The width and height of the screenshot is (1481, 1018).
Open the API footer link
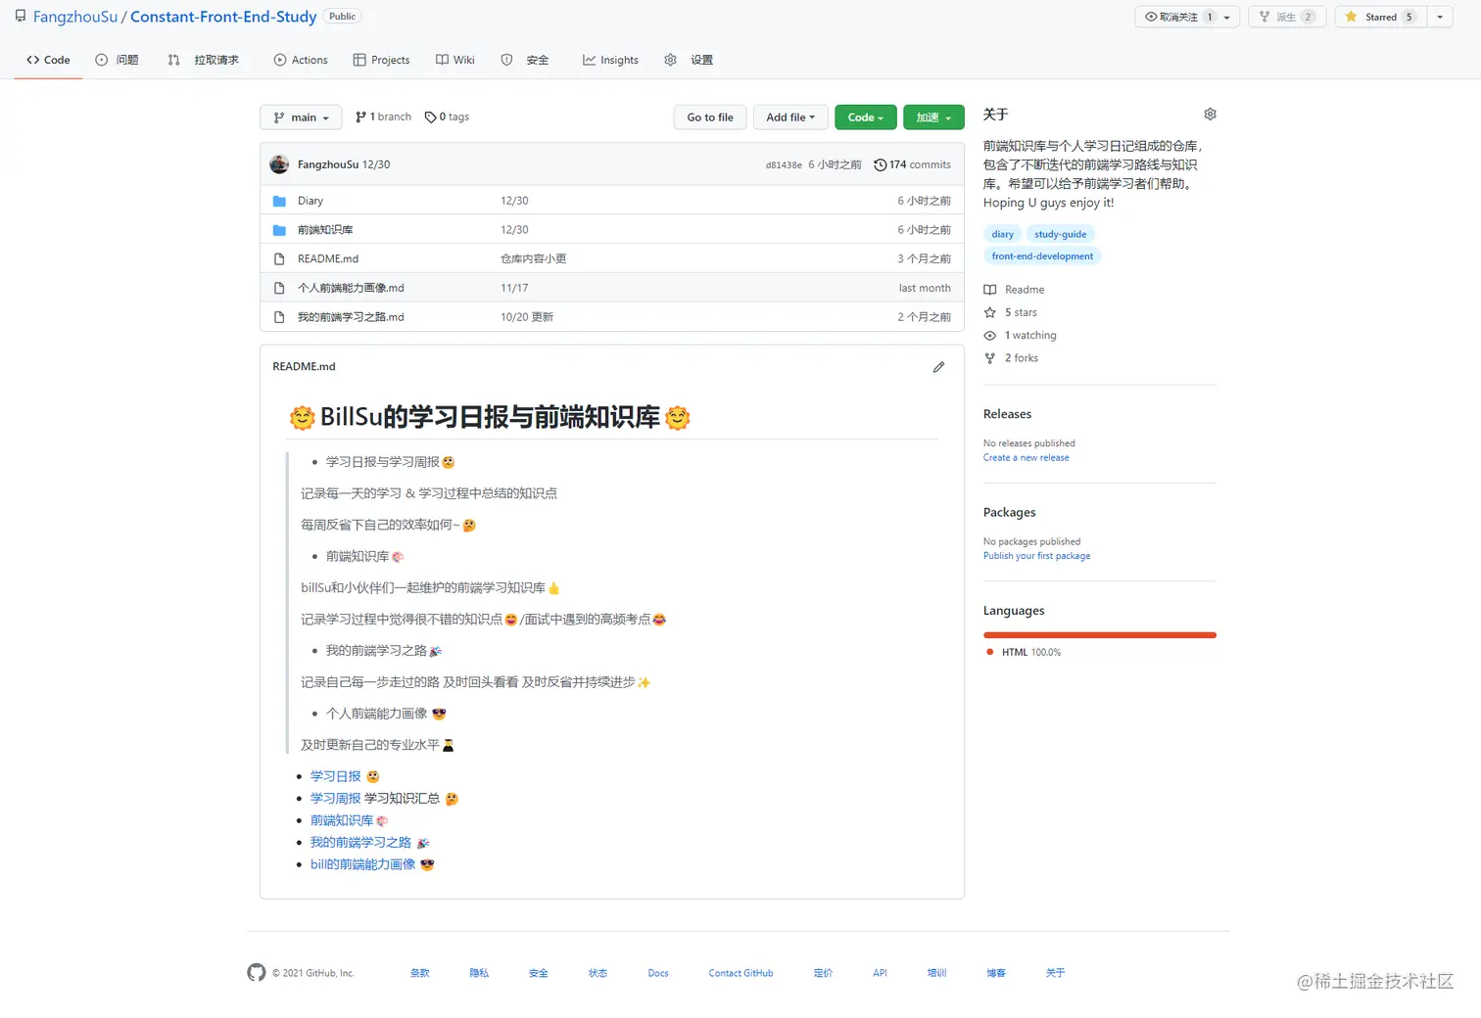coord(880,973)
